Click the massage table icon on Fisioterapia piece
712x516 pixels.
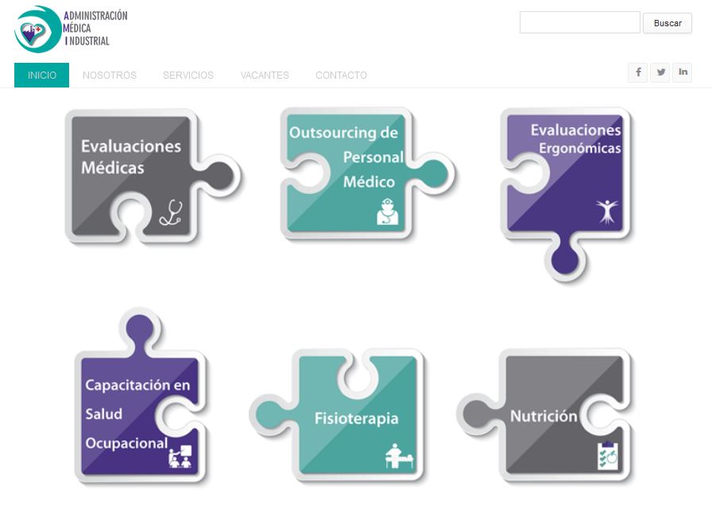point(399,456)
